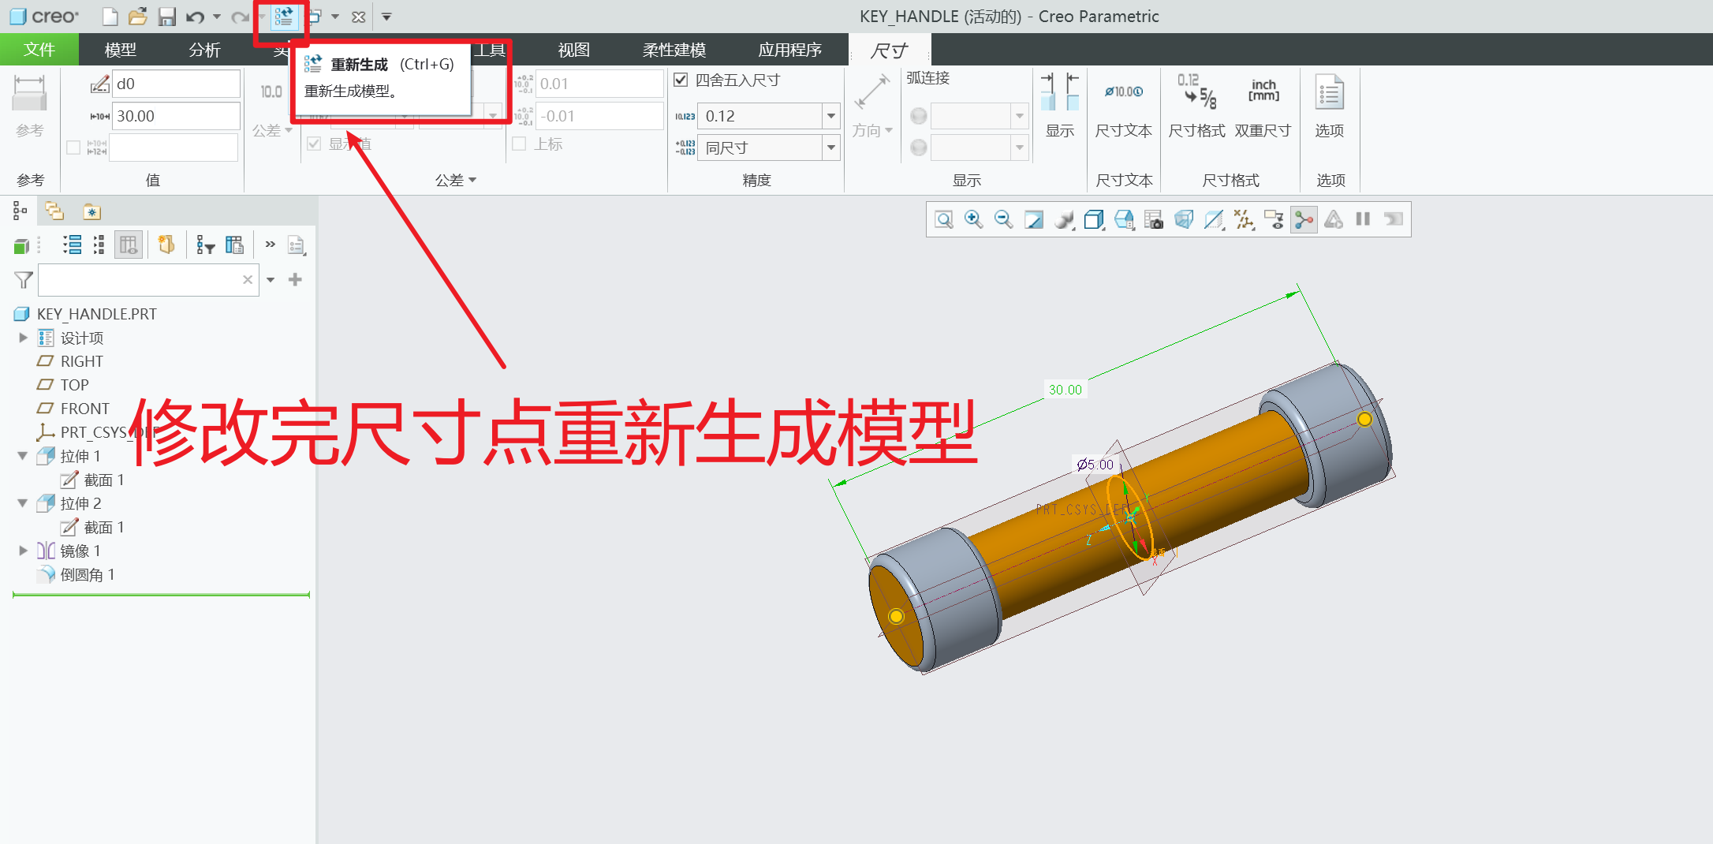Collapse the 拉伸 1 tree node
Image resolution: width=1713 pixels, height=844 pixels.
(22, 455)
